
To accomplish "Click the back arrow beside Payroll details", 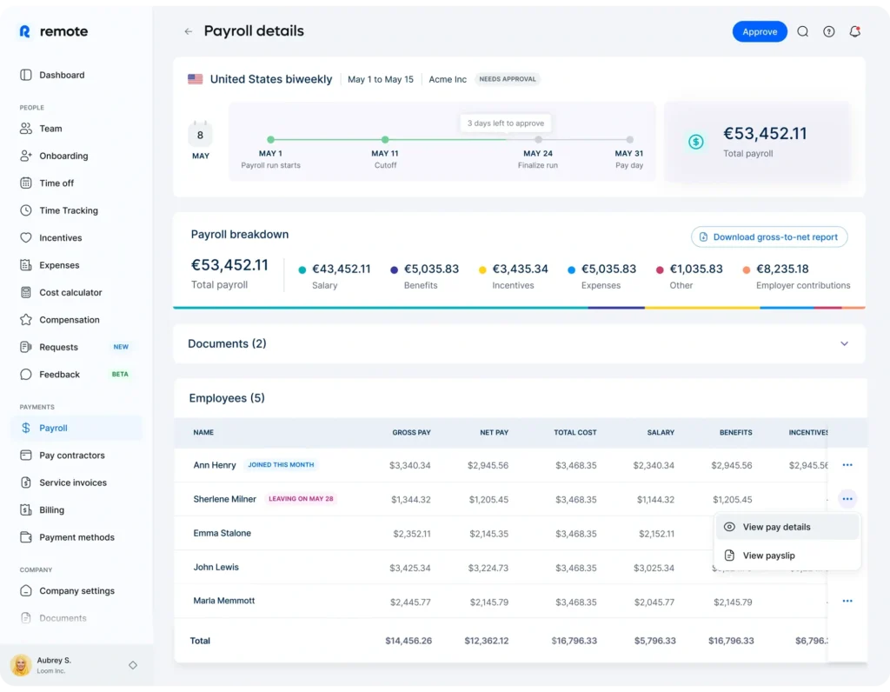I will [188, 31].
